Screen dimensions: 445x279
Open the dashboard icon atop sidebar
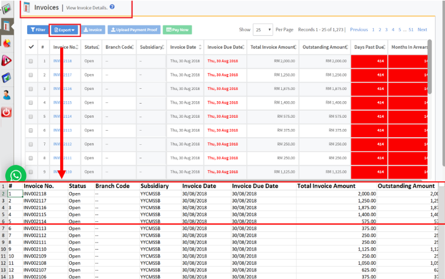click(x=6, y=8)
